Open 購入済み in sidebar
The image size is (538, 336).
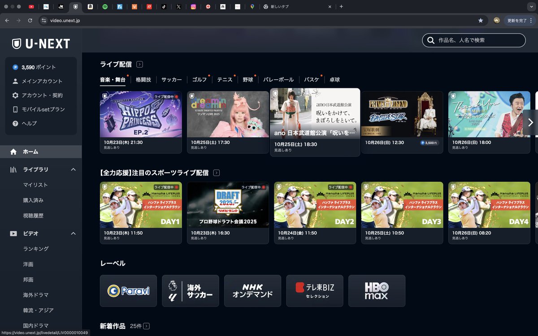click(33, 200)
